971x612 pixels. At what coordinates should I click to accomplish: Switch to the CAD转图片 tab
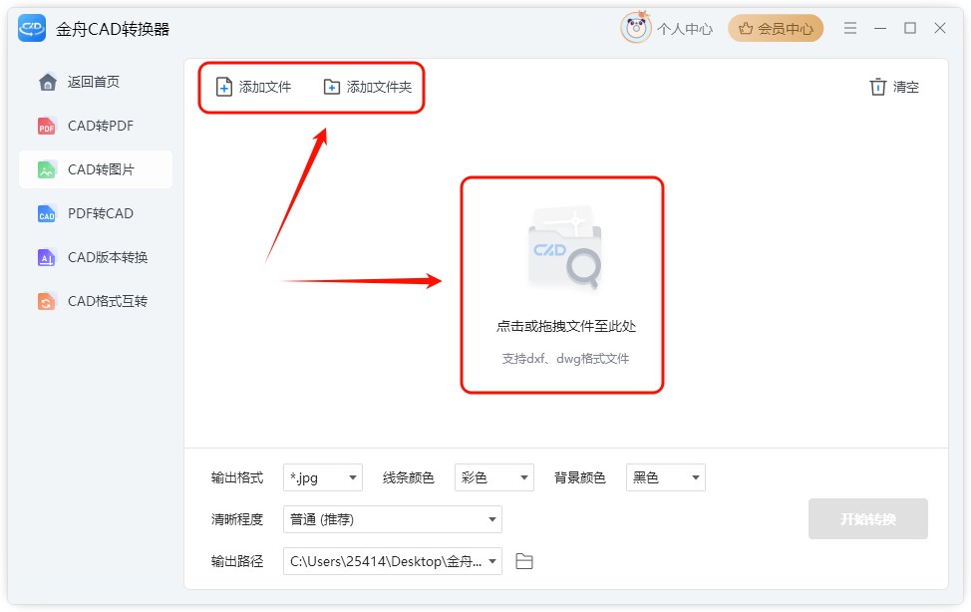[x=96, y=170]
